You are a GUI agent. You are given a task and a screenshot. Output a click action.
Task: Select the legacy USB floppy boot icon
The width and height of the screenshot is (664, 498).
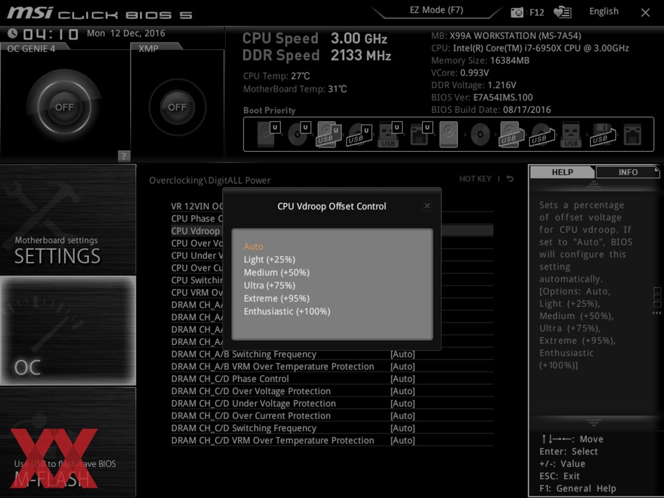tap(602, 135)
